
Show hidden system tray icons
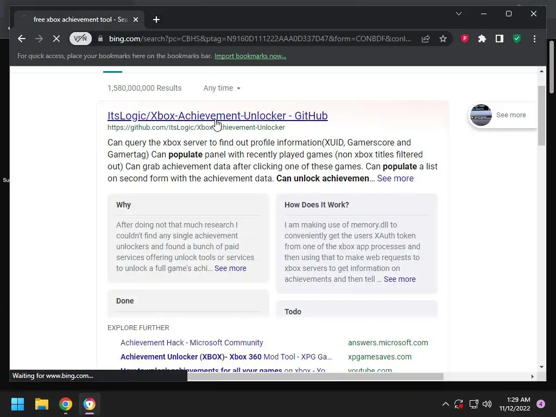click(x=445, y=404)
